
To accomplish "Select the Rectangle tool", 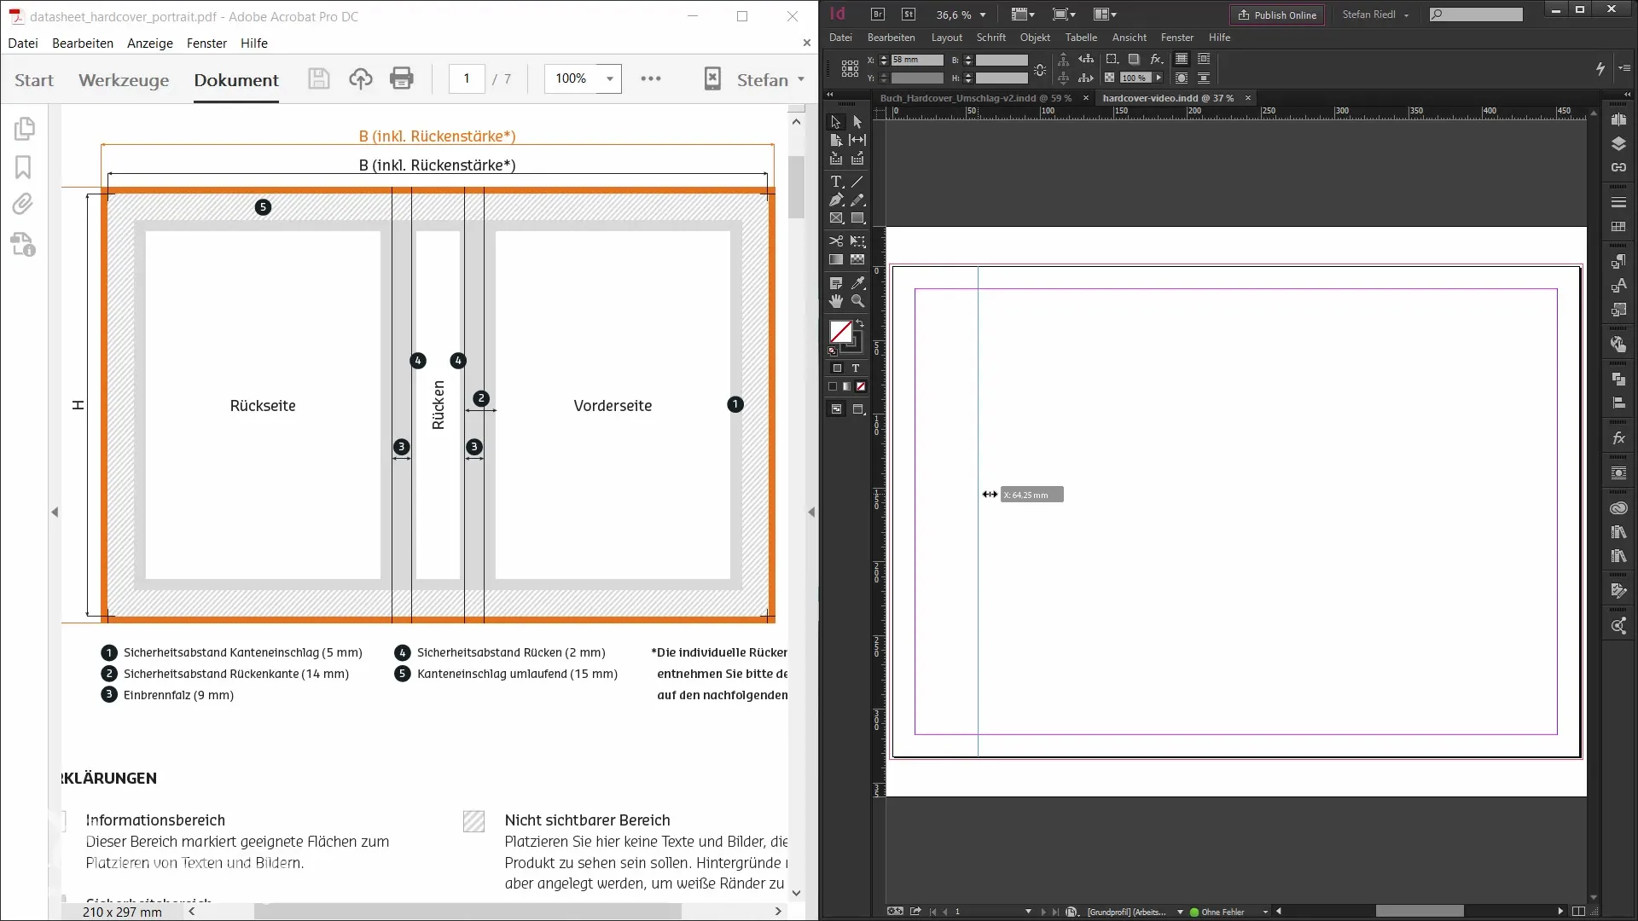I will pyautogui.click(x=857, y=218).
